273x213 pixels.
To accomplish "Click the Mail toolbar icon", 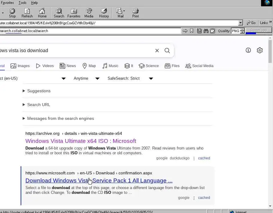I will [x=120, y=13].
